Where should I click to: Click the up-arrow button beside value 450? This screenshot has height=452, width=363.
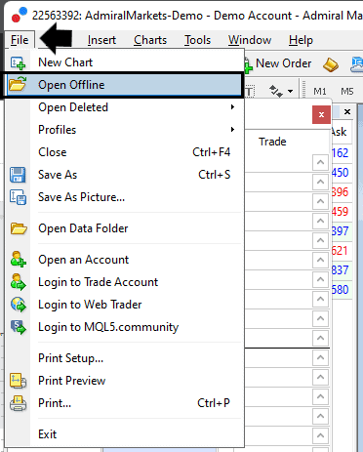click(x=320, y=182)
